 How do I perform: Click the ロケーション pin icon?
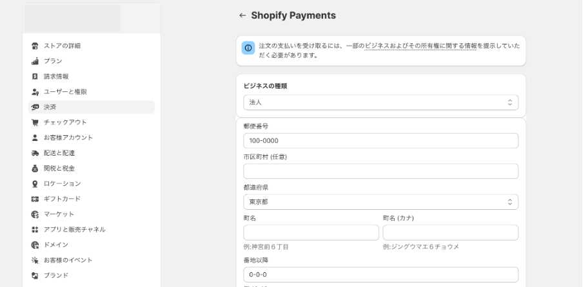click(x=35, y=183)
